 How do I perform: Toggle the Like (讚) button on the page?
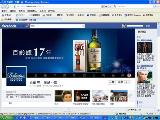pyautogui.click(x=112, y=82)
